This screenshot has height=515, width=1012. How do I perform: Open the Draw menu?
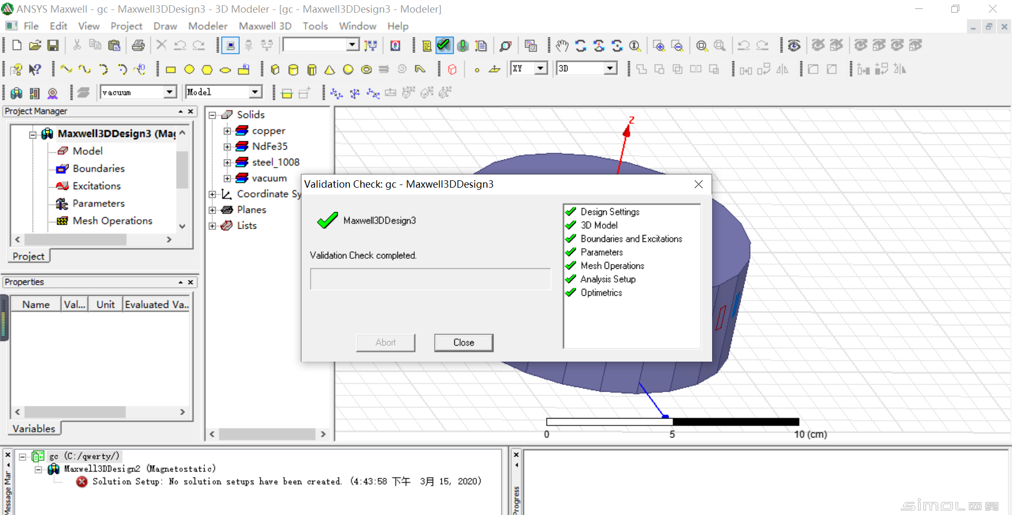pyautogui.click(x=165, y=26)
